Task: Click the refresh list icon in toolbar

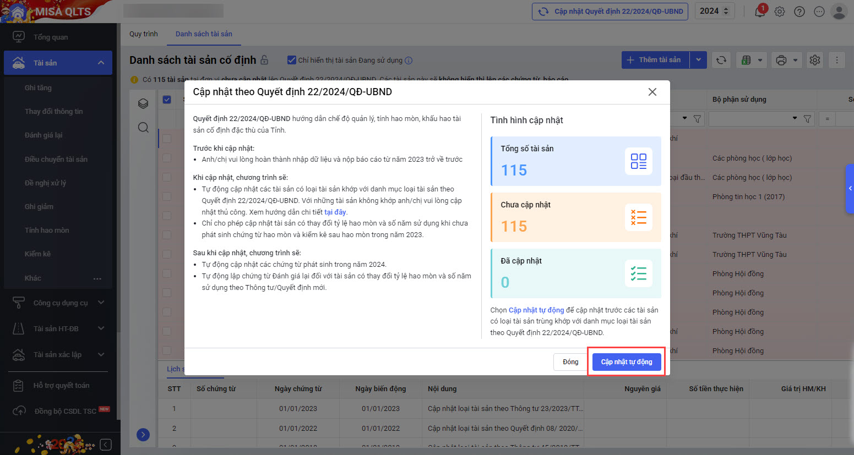Action: point(721,60)
